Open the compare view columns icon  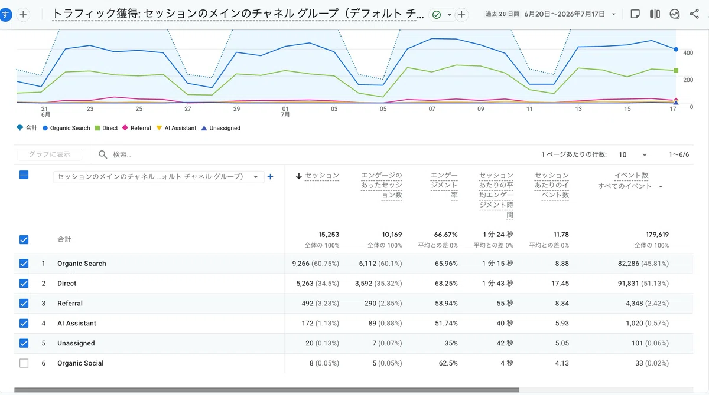point(655,14)
